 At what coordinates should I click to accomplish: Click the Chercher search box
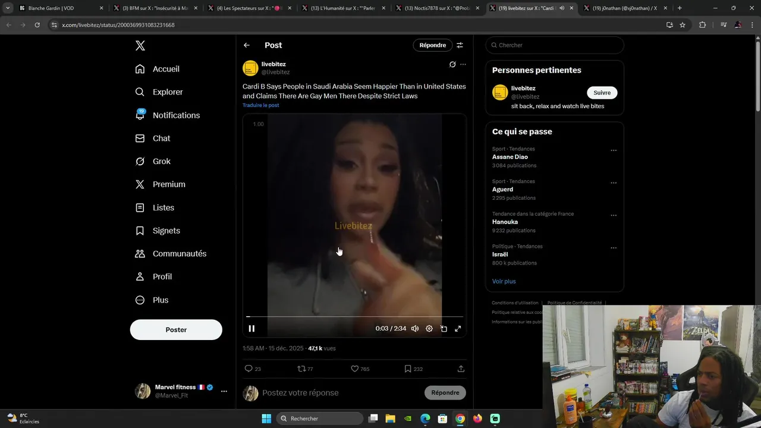point(555,45)
